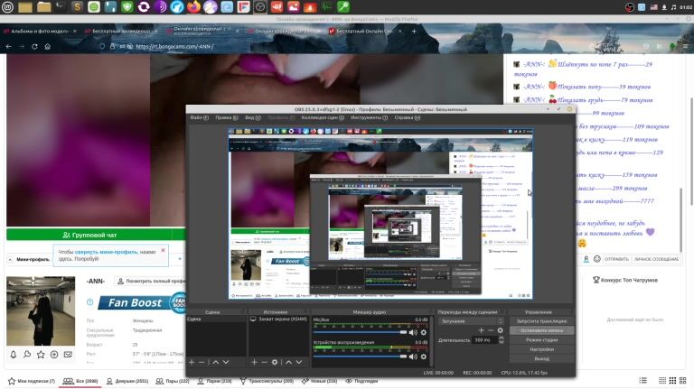Remove selected source with minus icon
Image resolution: width=694 pixels, height=389 pixels.
264,362
